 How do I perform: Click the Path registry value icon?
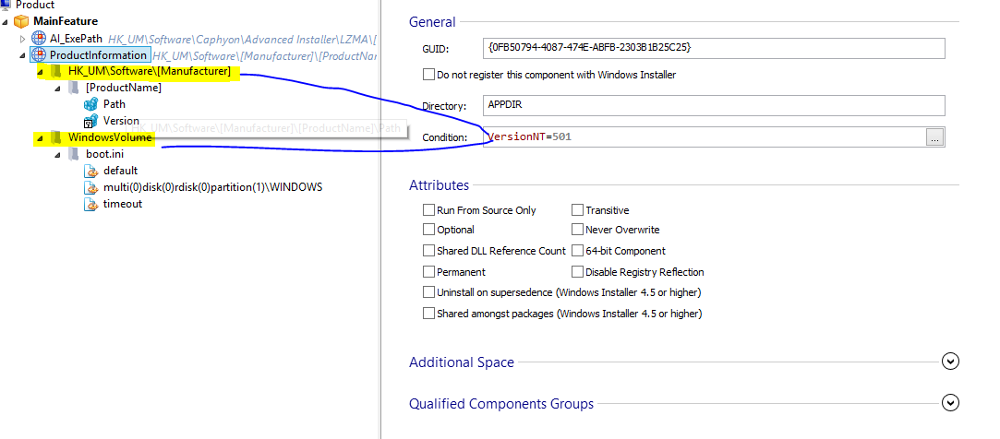tap(90, 104)
